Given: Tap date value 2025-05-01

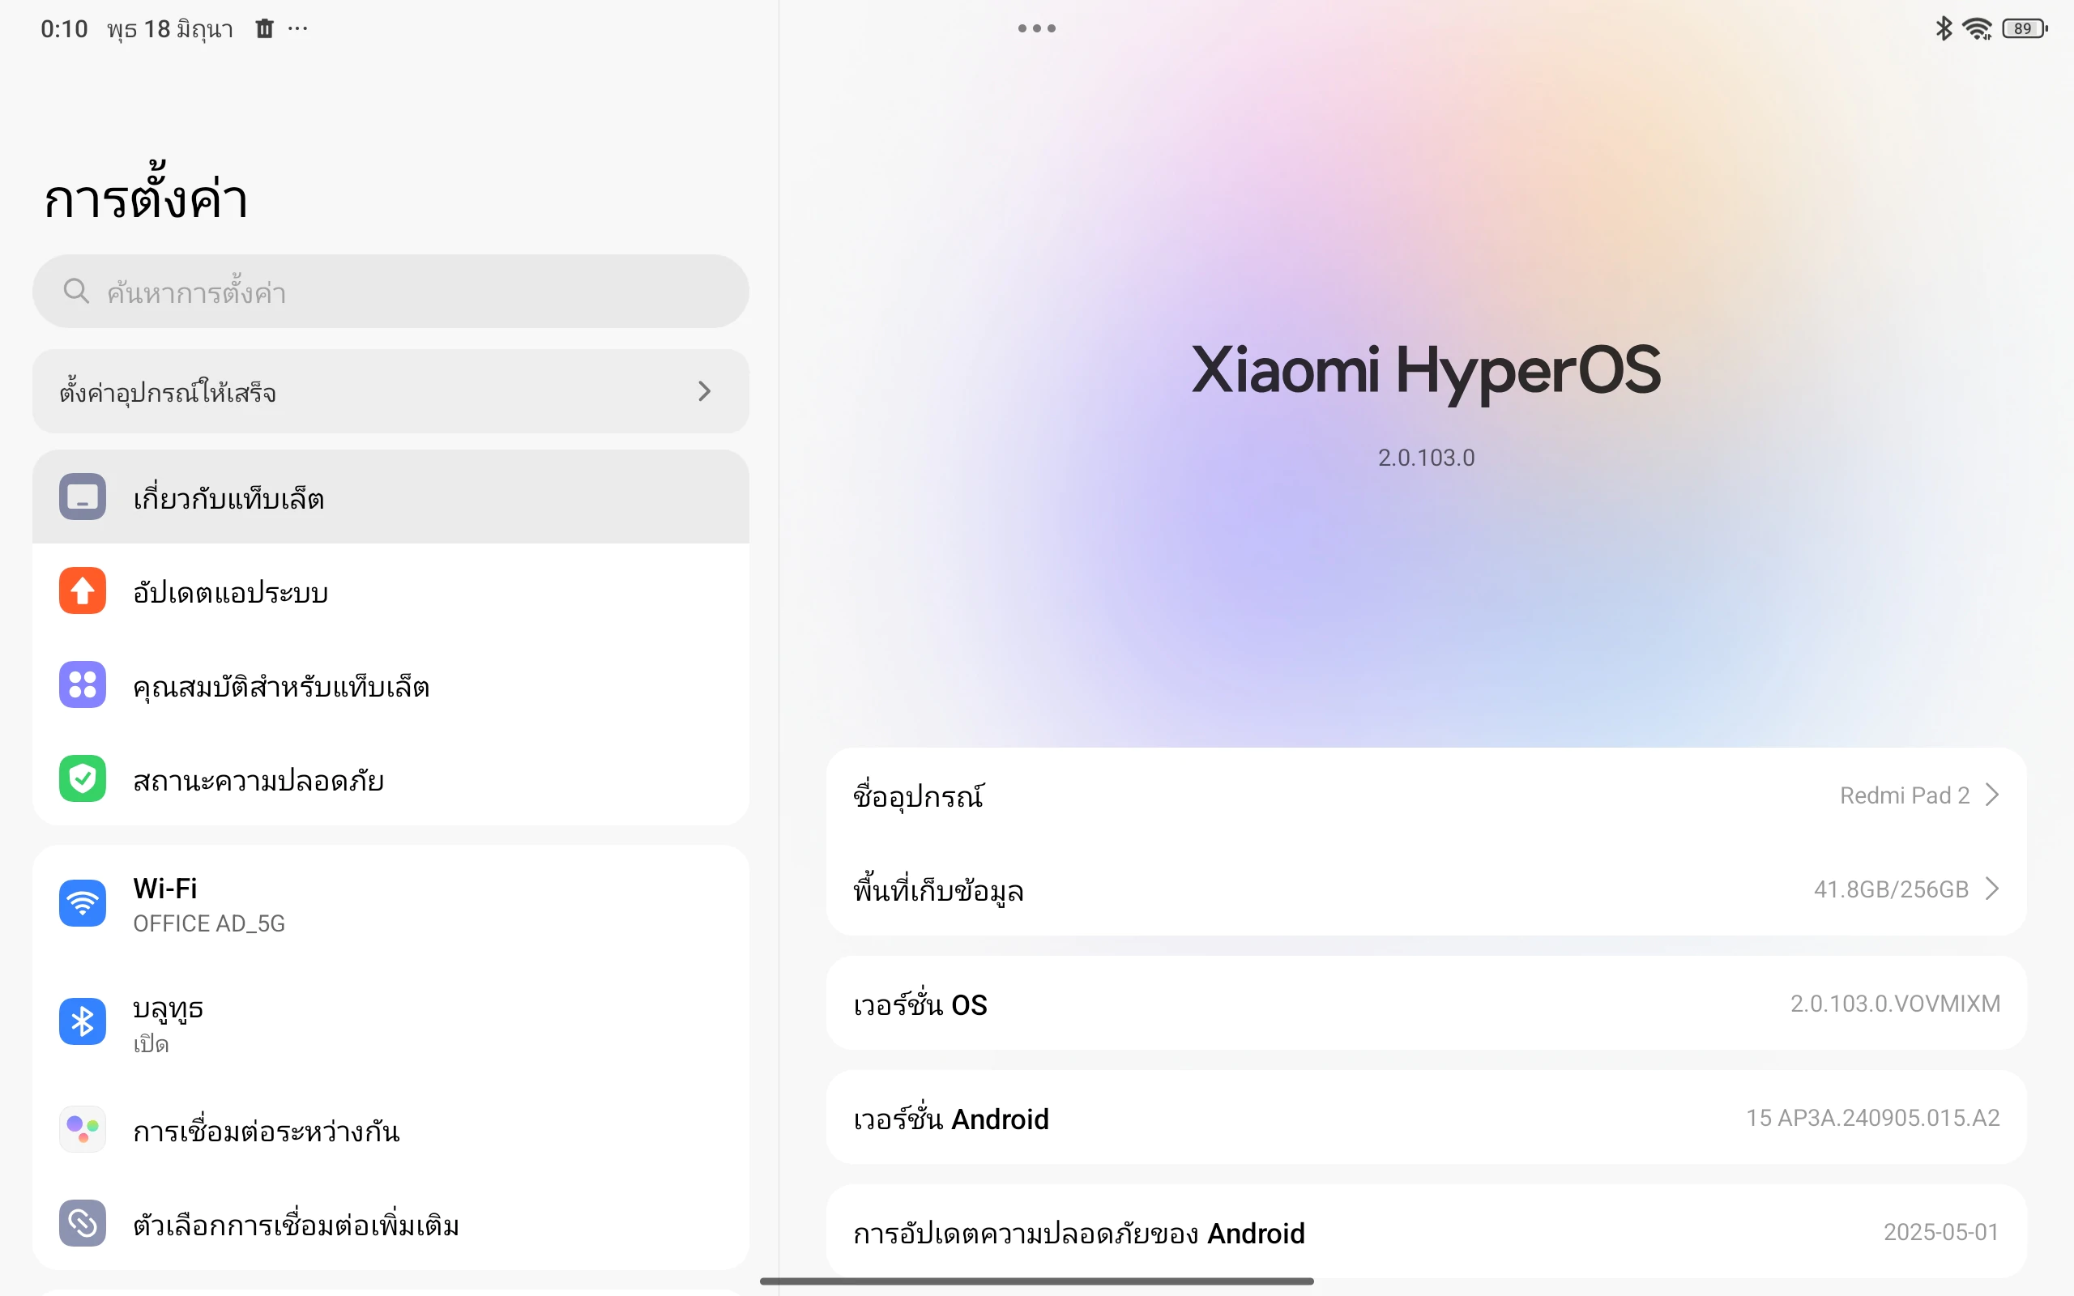Looking at the screenshot, I should [1941, 1233].
